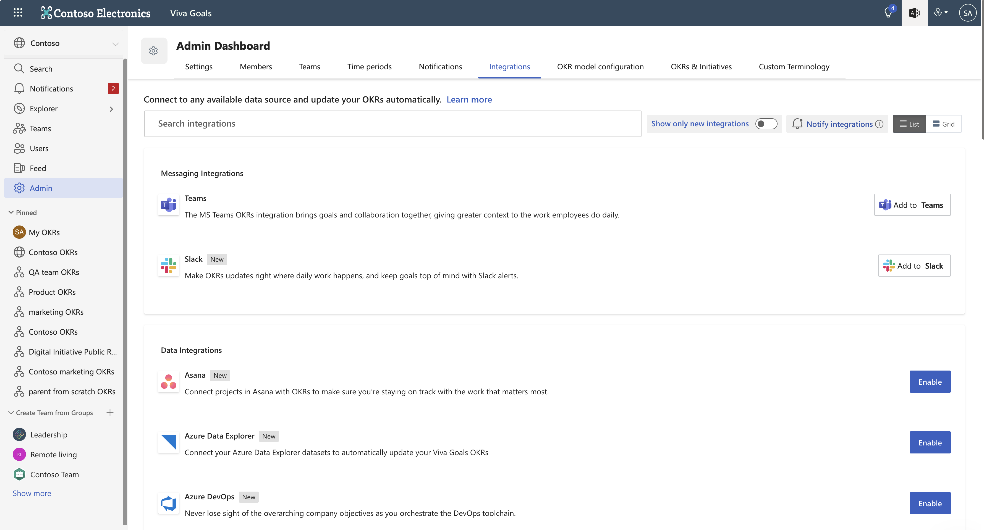Open the OKR model configuration tab
This screenshot has height=530, width=984.
[x=600, y=66]
